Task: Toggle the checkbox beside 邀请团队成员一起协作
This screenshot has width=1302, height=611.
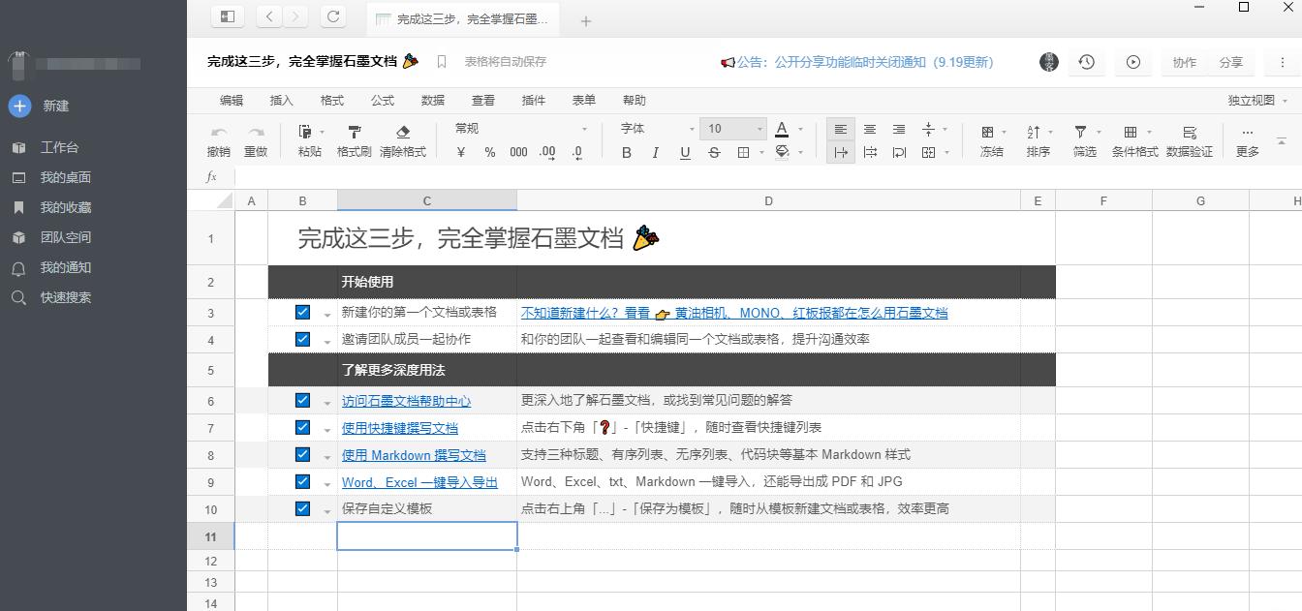Action: point(303,338)
